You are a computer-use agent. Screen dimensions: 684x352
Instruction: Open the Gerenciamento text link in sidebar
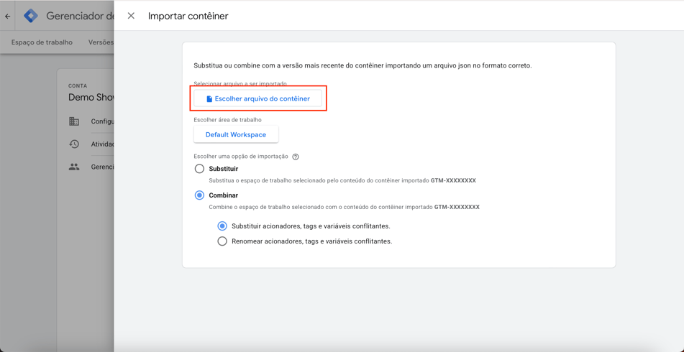pyautogui.click(x=102, y=167)
